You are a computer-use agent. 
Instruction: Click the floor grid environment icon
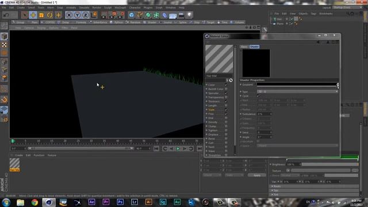click(172, 16)
